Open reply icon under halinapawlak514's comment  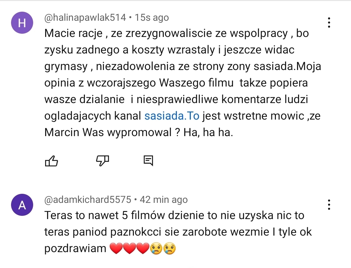148,160
